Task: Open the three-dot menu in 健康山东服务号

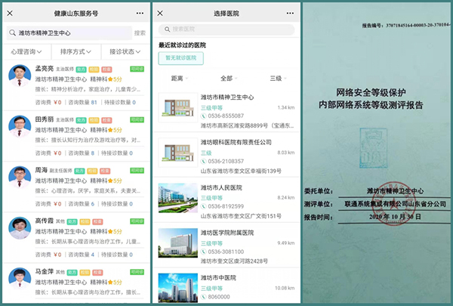Action: coord(140,14)
